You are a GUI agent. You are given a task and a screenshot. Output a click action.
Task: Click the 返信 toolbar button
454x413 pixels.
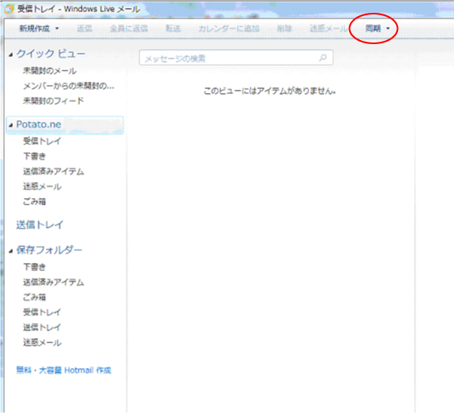point(84,28)
